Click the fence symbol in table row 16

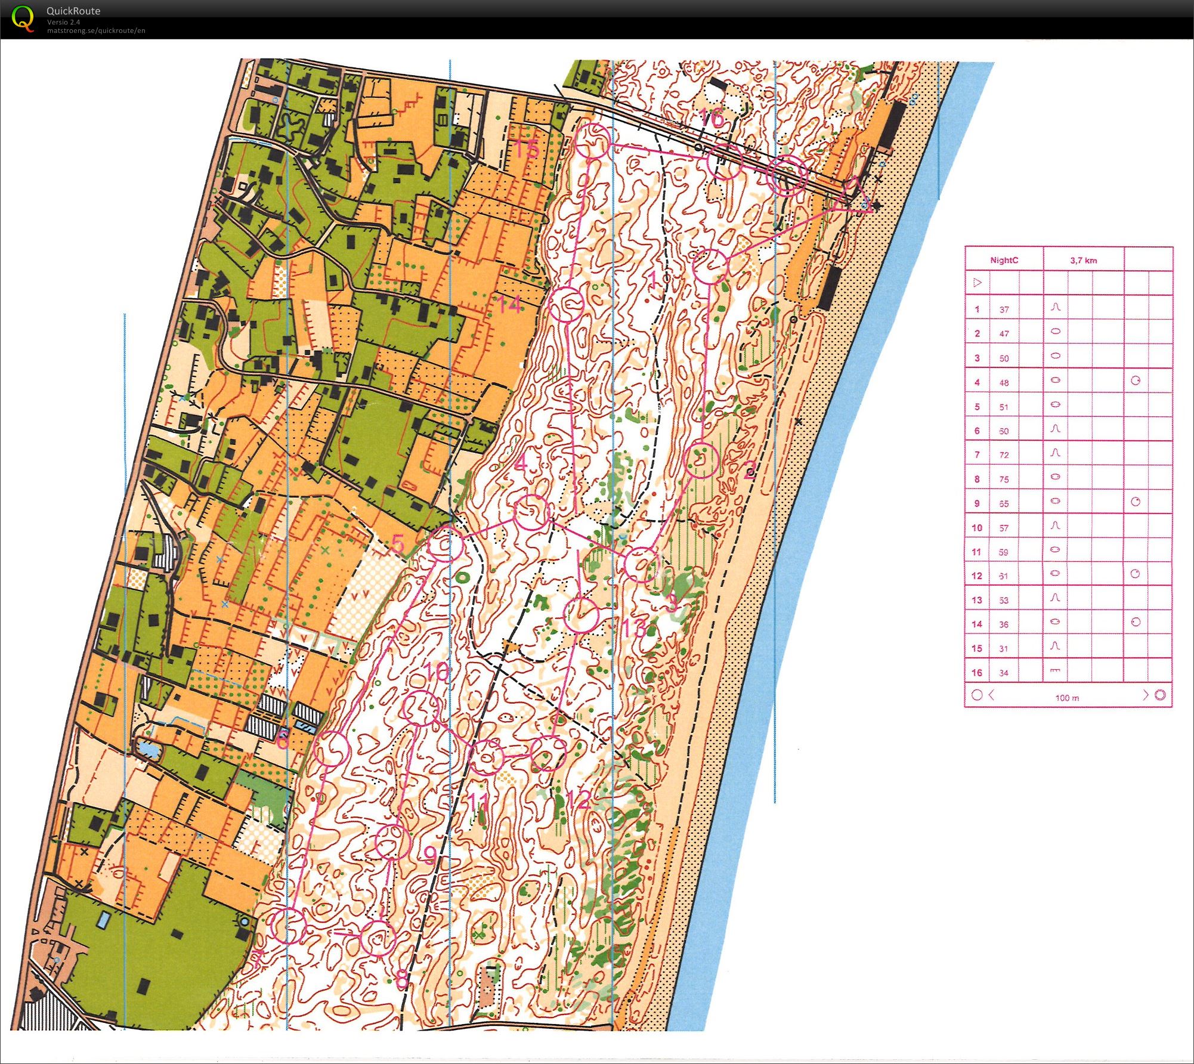[1055, 670]
